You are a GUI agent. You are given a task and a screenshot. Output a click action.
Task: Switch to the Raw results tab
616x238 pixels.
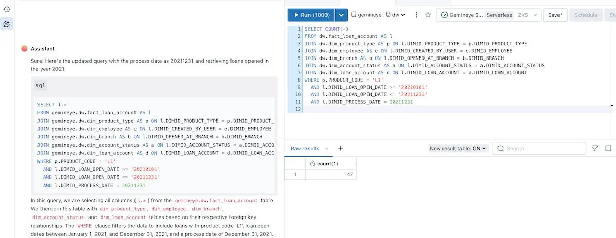(305, 148)
